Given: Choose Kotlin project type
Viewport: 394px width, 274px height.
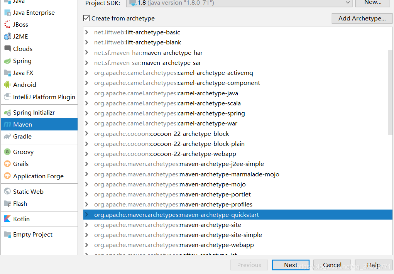Looking at the screenshot, I should click(39, 219).
